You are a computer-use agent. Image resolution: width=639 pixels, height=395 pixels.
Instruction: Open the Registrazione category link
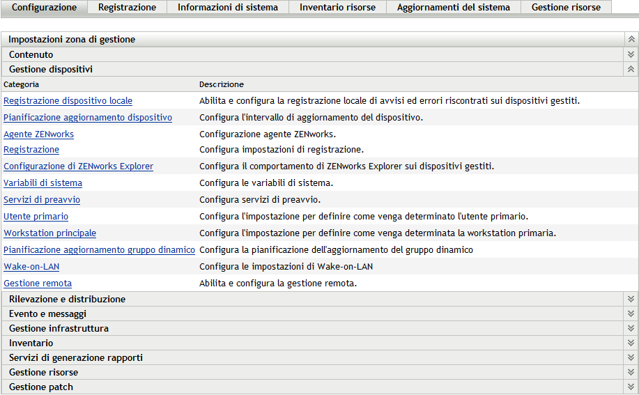(31, 150)
